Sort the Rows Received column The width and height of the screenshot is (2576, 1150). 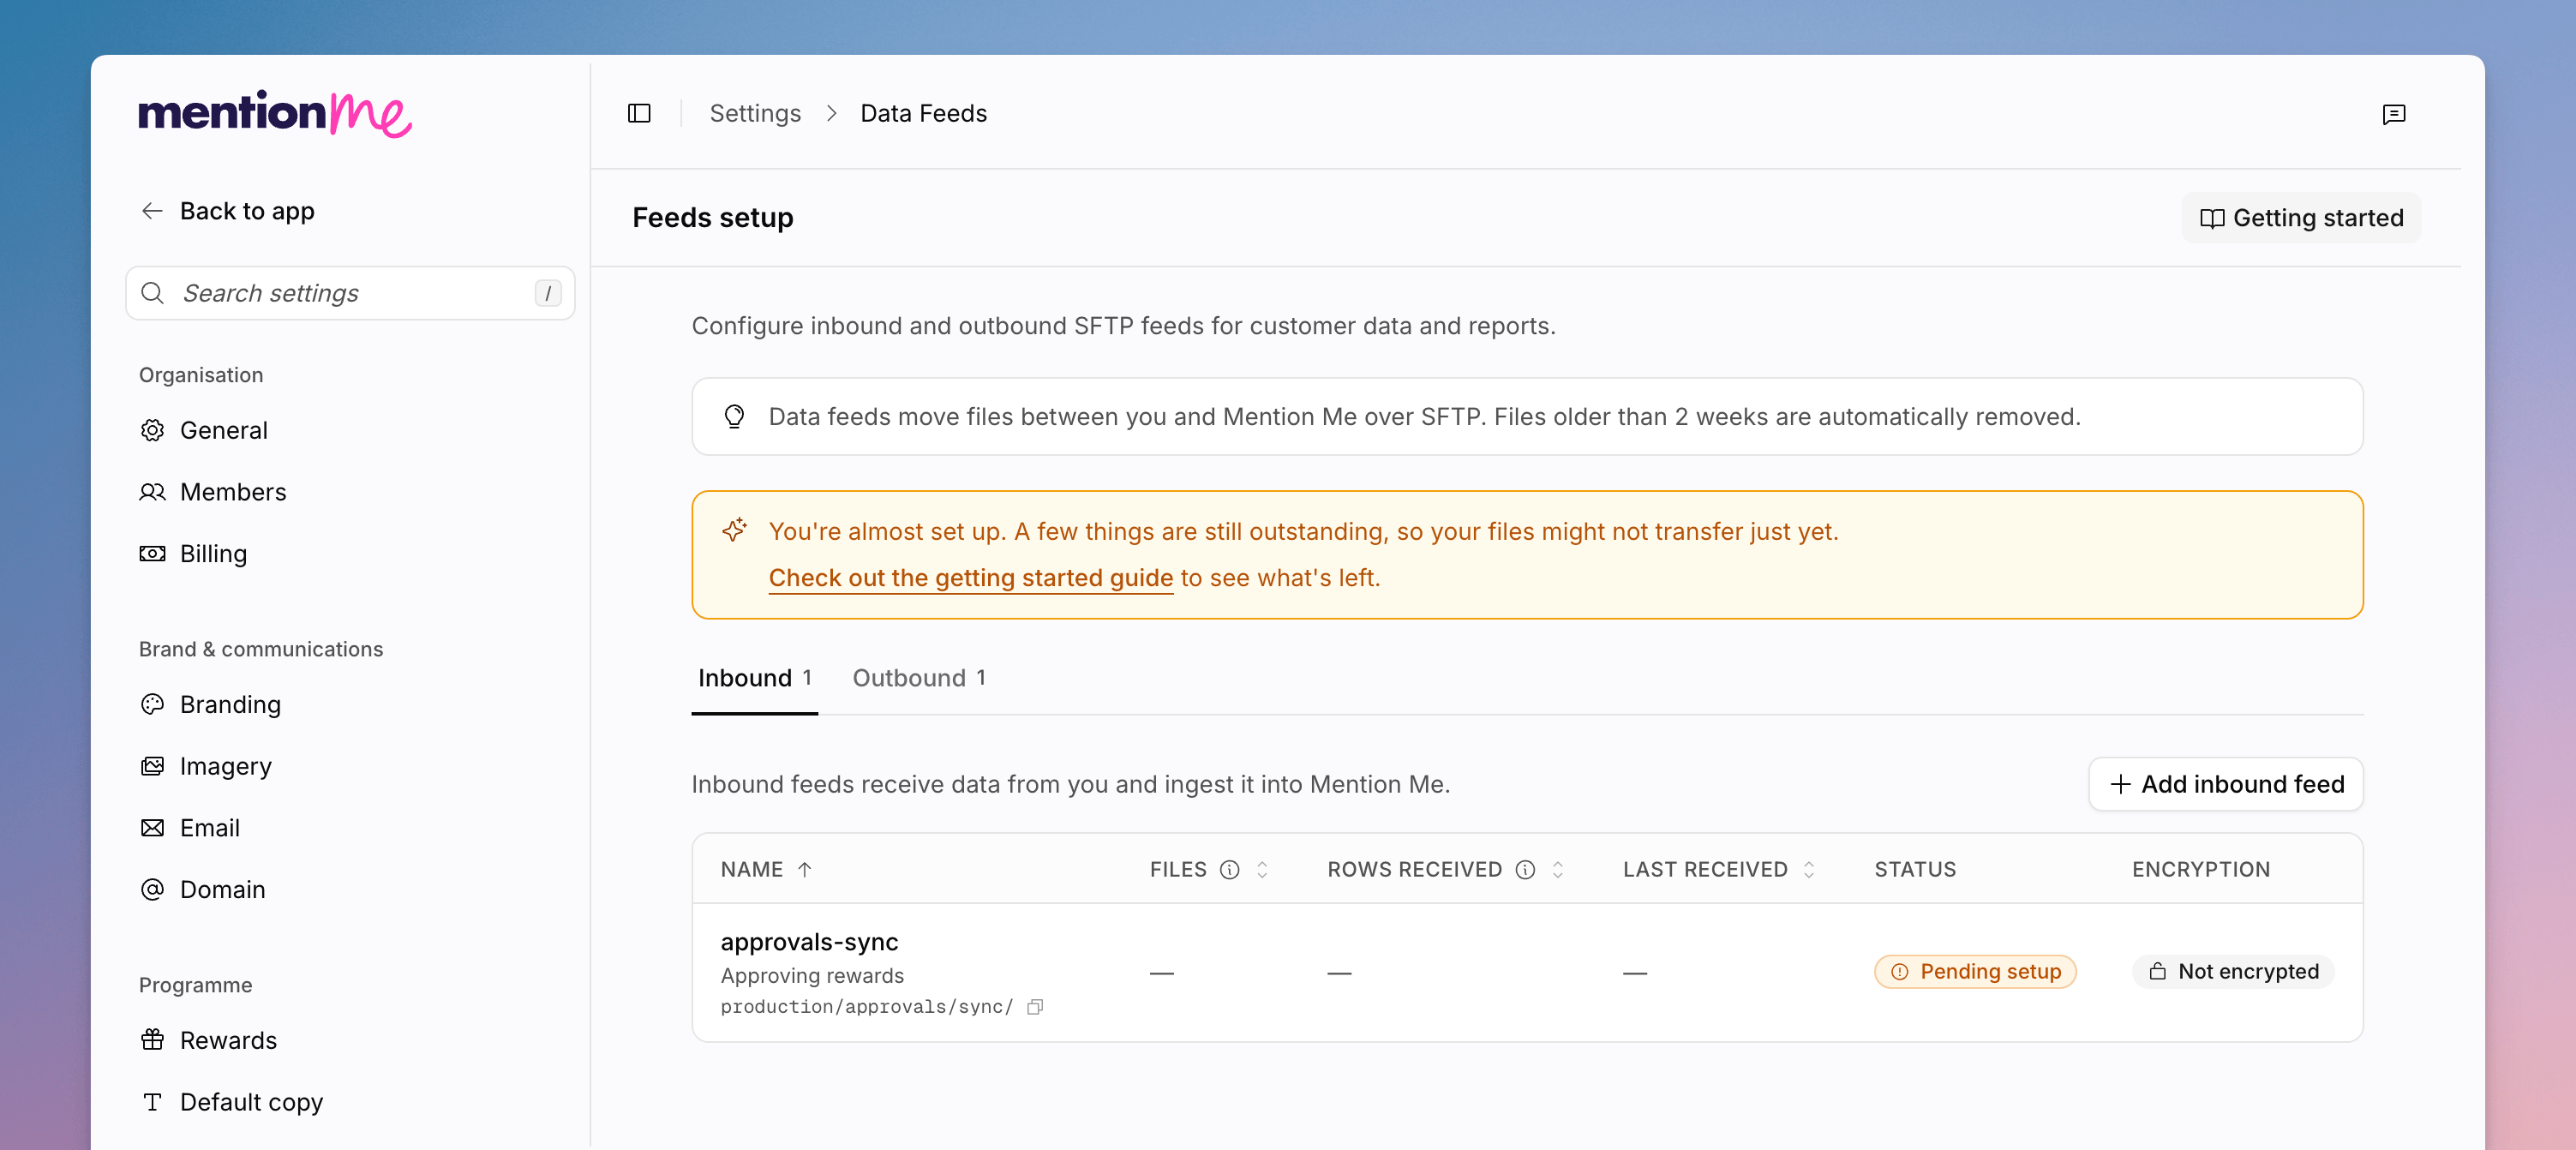[1557, 870]
